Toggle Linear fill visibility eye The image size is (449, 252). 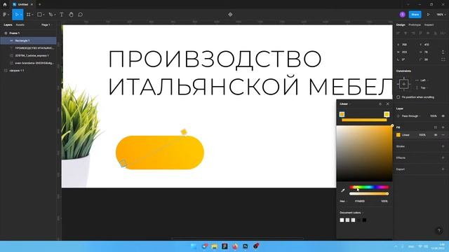tap(436, 135)
